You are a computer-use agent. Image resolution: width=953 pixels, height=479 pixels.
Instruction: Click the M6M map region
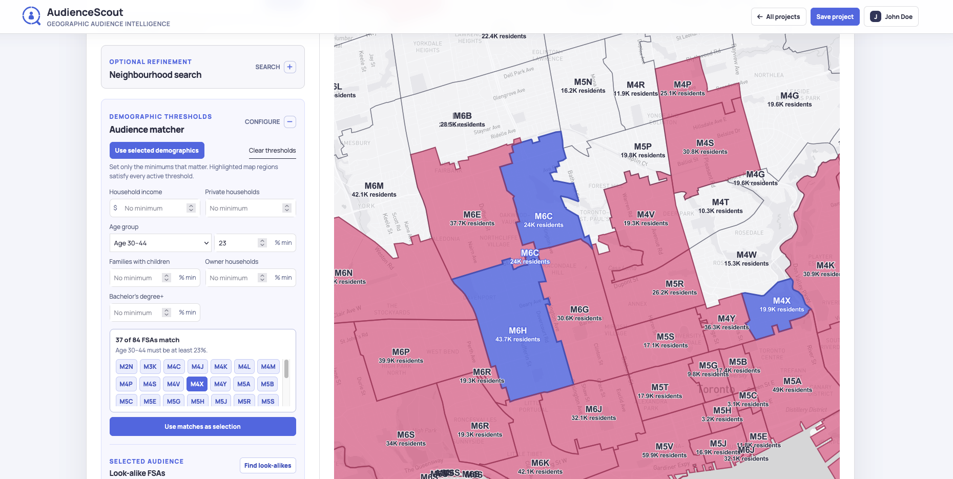click(374, 190)
